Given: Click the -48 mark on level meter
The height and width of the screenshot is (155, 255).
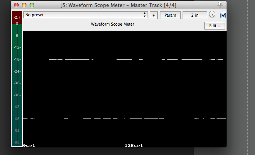Looking at the screenshot, I should tap(17, 119).
